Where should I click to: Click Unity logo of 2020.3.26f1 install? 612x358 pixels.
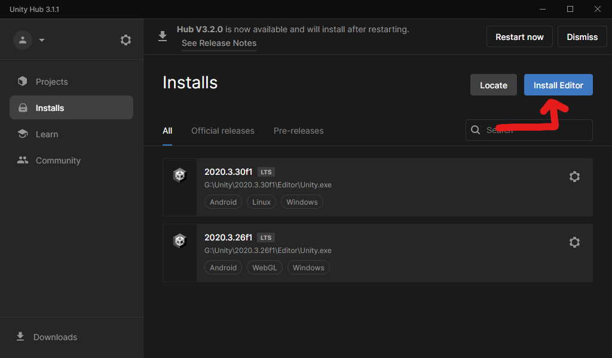point(179,240)
